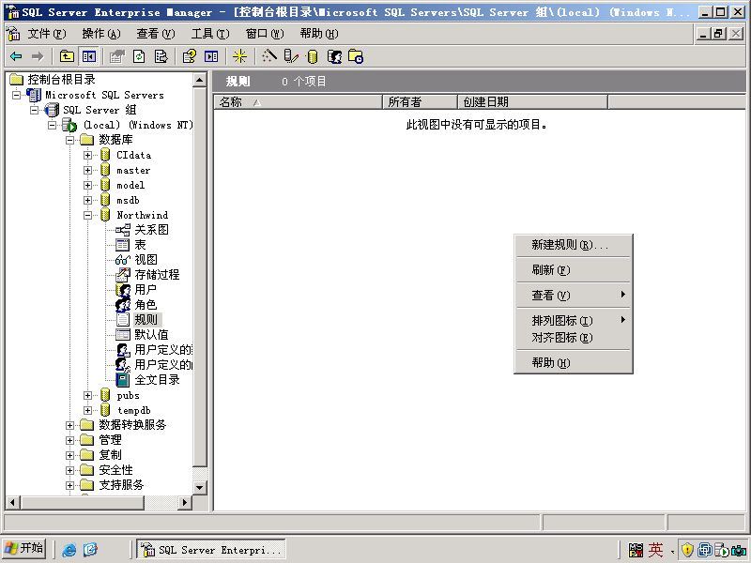Select the 复制 folder in tree
751x563 pixels.
coord(110,455)
